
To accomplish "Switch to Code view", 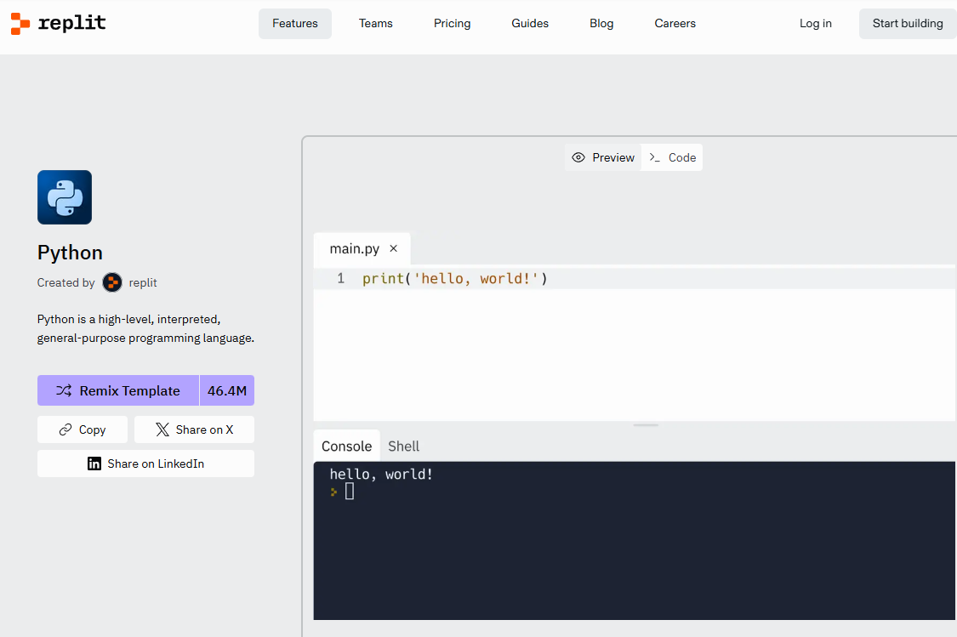I will point(672,157).
